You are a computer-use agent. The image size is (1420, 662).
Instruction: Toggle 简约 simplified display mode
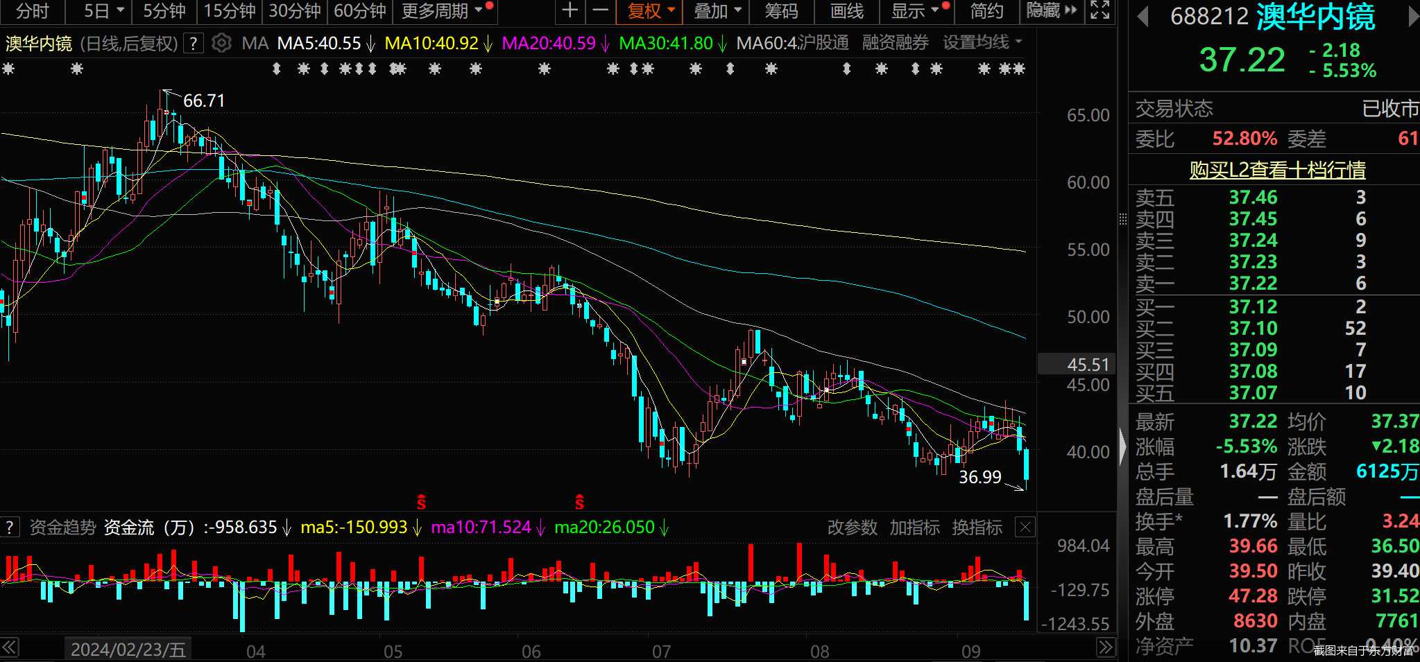[986, 11]
